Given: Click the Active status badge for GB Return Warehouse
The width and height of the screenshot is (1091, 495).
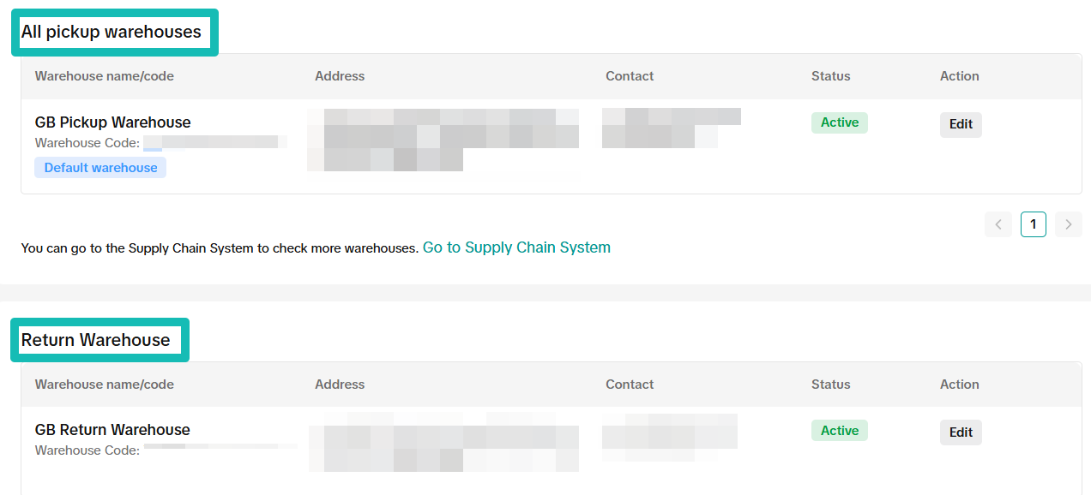Looking at the screenshot, I should pos(839,430).
